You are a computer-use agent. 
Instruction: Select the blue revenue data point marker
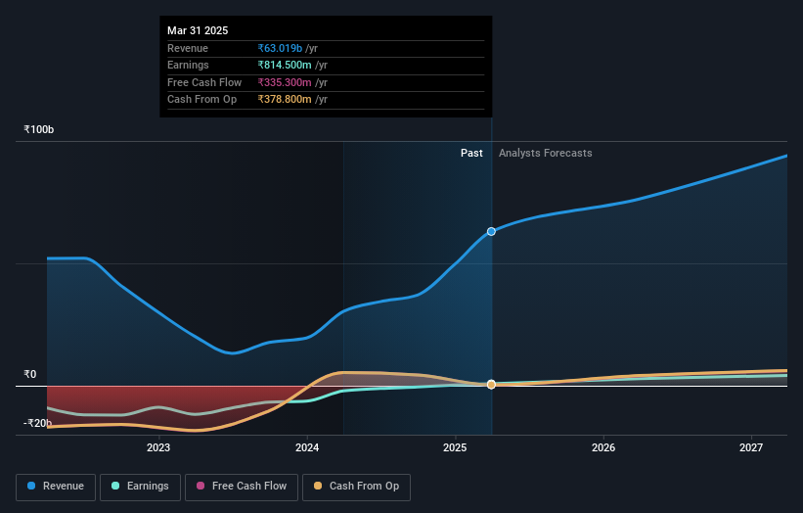click(491, 232)
